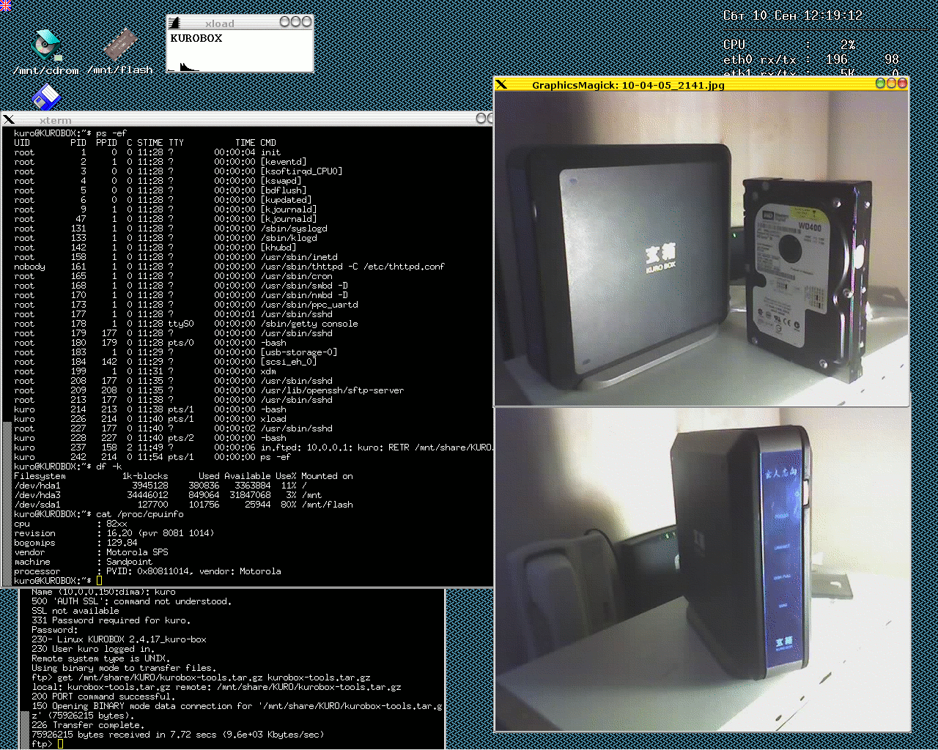
Task: Click the KUROBOX label in xload
Action: tap(196, 38)
